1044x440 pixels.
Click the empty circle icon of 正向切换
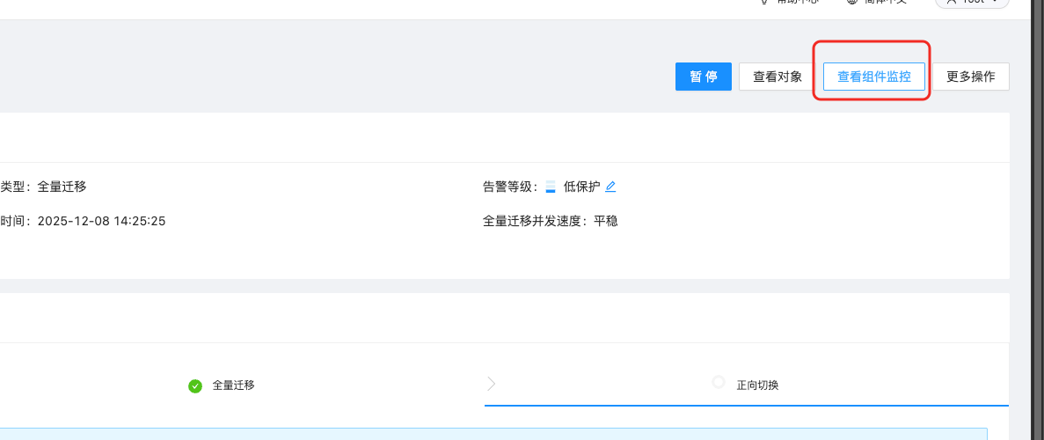click(719, 382)
